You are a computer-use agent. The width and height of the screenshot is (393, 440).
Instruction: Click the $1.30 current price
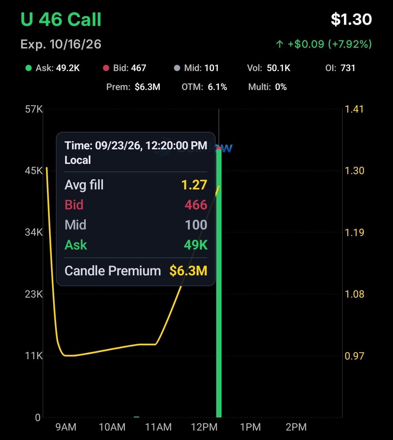[351, 19]
